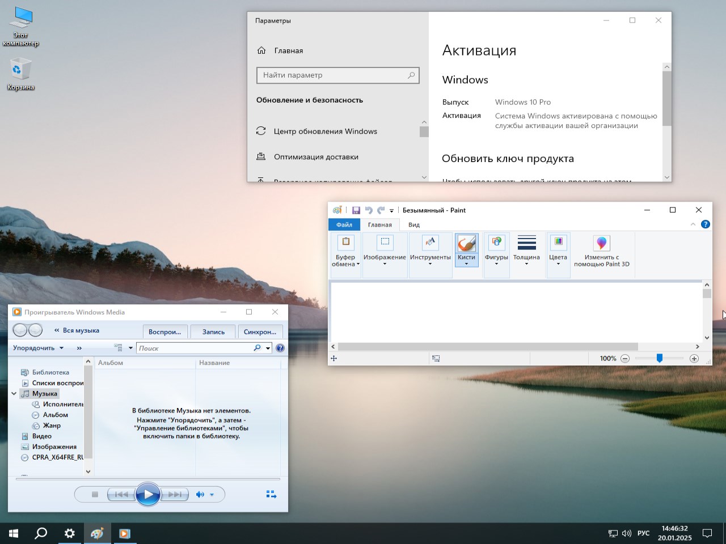The width and height of the screenshot is (726, 544).
Task: Select Библиотека in Media Player tree
Action: tap(50, 372)
